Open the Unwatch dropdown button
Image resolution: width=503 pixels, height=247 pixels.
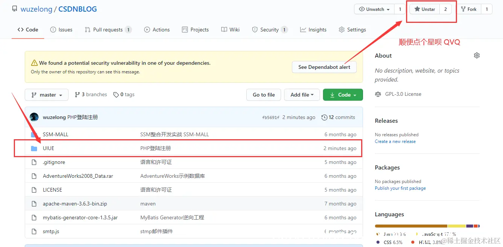point(374,9)
